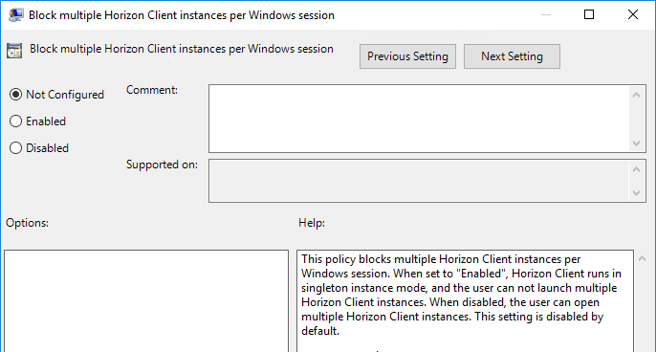This screenshot has height=352, width=656.
Task: Click the Comment box scroll down arrow
Action: 636,143
